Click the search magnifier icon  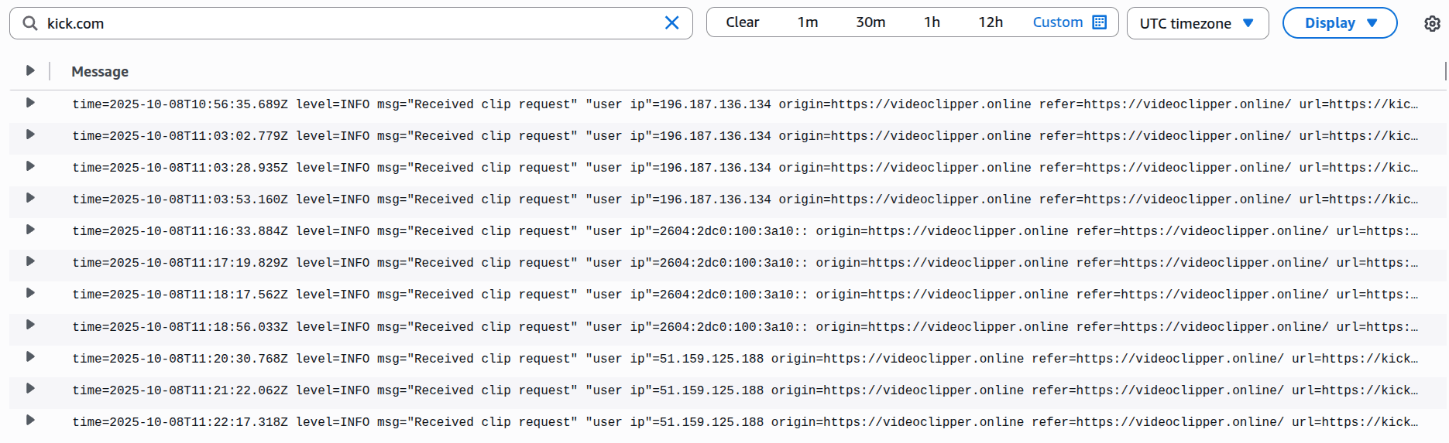coord(29,23)
